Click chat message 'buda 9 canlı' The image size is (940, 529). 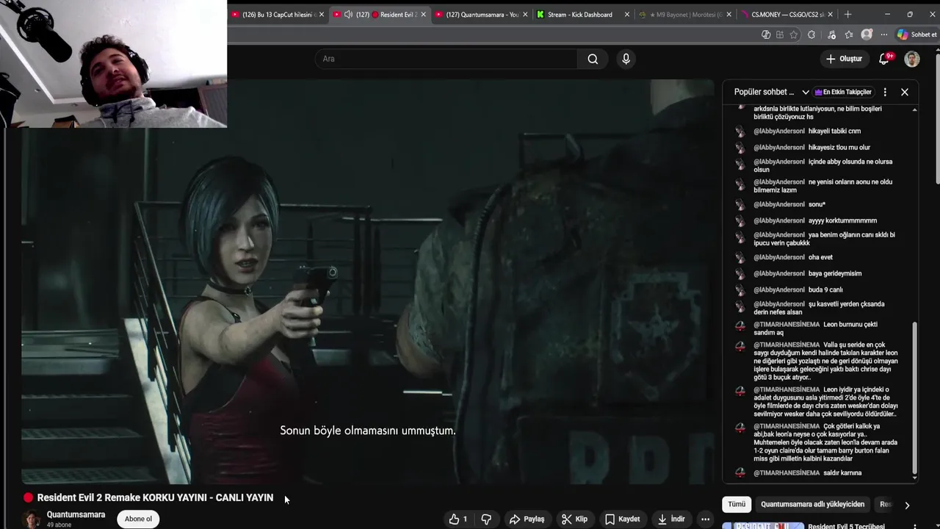[825, 289]
